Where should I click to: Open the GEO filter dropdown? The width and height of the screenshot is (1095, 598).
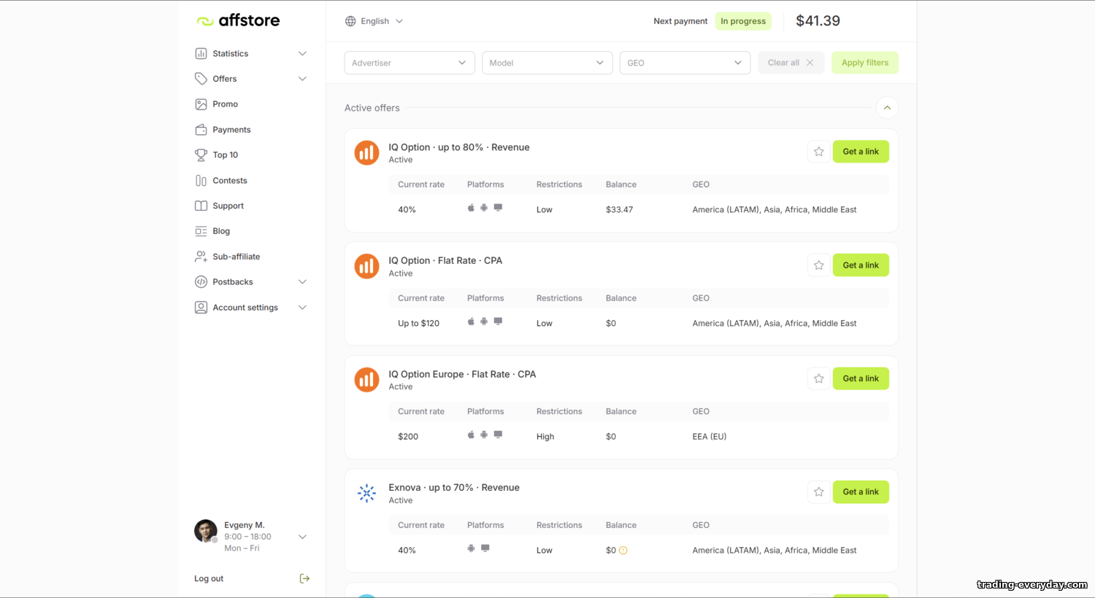point(685,63)
